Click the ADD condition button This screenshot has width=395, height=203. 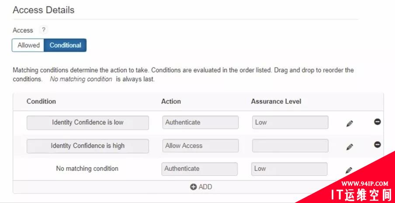point(201,187)
